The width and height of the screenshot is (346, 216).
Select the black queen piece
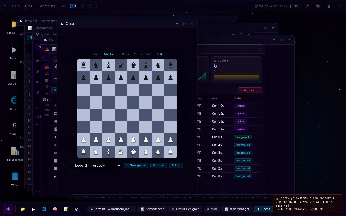121,65
